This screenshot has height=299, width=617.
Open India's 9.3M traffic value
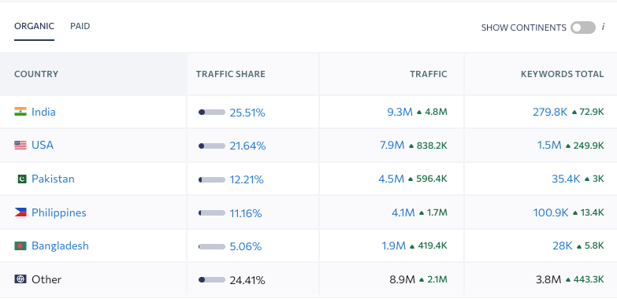point(400,112)
